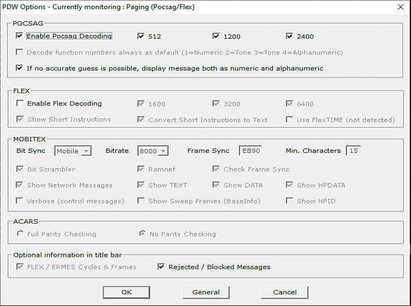
Task: Open the General options button
Action: click(x=206, y=292)
